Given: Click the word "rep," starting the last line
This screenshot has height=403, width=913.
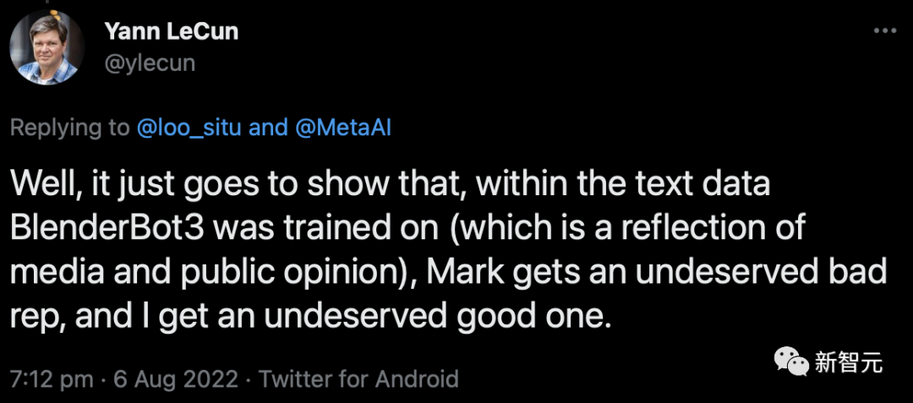Looking at the screenshot, I should tap(39, 319).
